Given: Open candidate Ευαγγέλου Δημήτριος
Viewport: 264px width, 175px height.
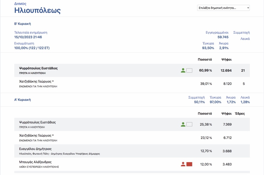Looking at the screenshot, I should (x=35, y=149).
